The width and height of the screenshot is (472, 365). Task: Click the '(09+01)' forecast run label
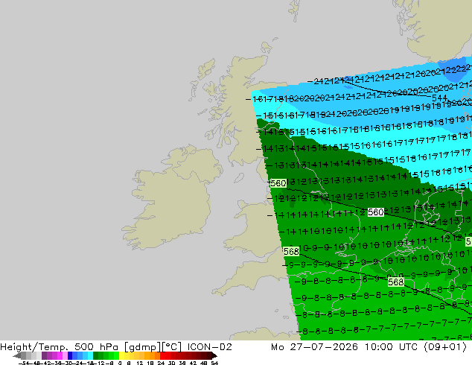click(445, 347)
